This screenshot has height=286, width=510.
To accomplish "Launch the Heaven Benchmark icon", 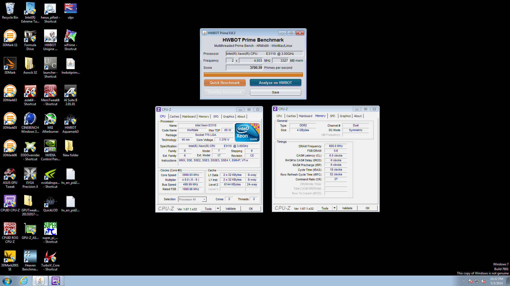I will click(30, 260).
